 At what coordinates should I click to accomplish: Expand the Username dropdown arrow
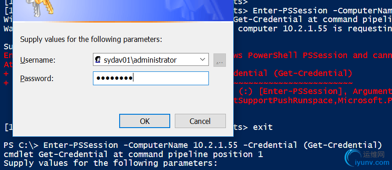pyautogui.click(x=202, y=59)
